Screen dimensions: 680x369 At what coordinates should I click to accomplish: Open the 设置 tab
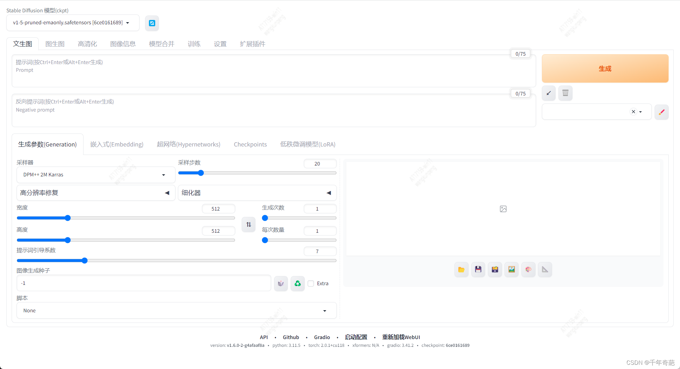220,44
